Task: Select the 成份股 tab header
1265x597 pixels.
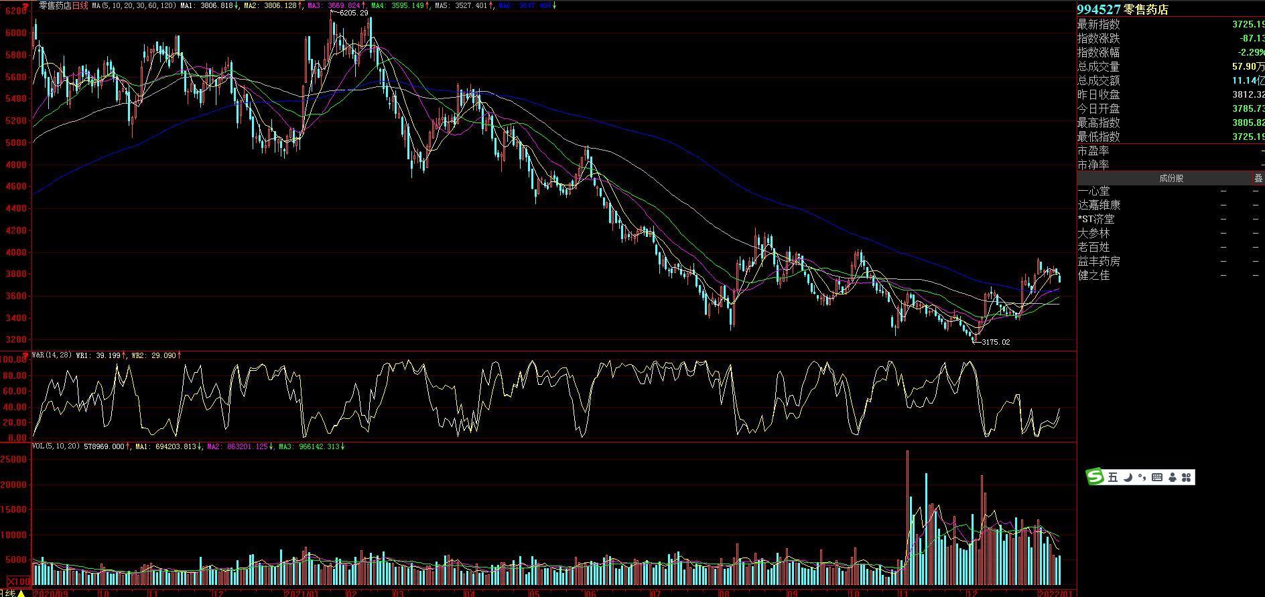Action: (x=1171, y=178)
